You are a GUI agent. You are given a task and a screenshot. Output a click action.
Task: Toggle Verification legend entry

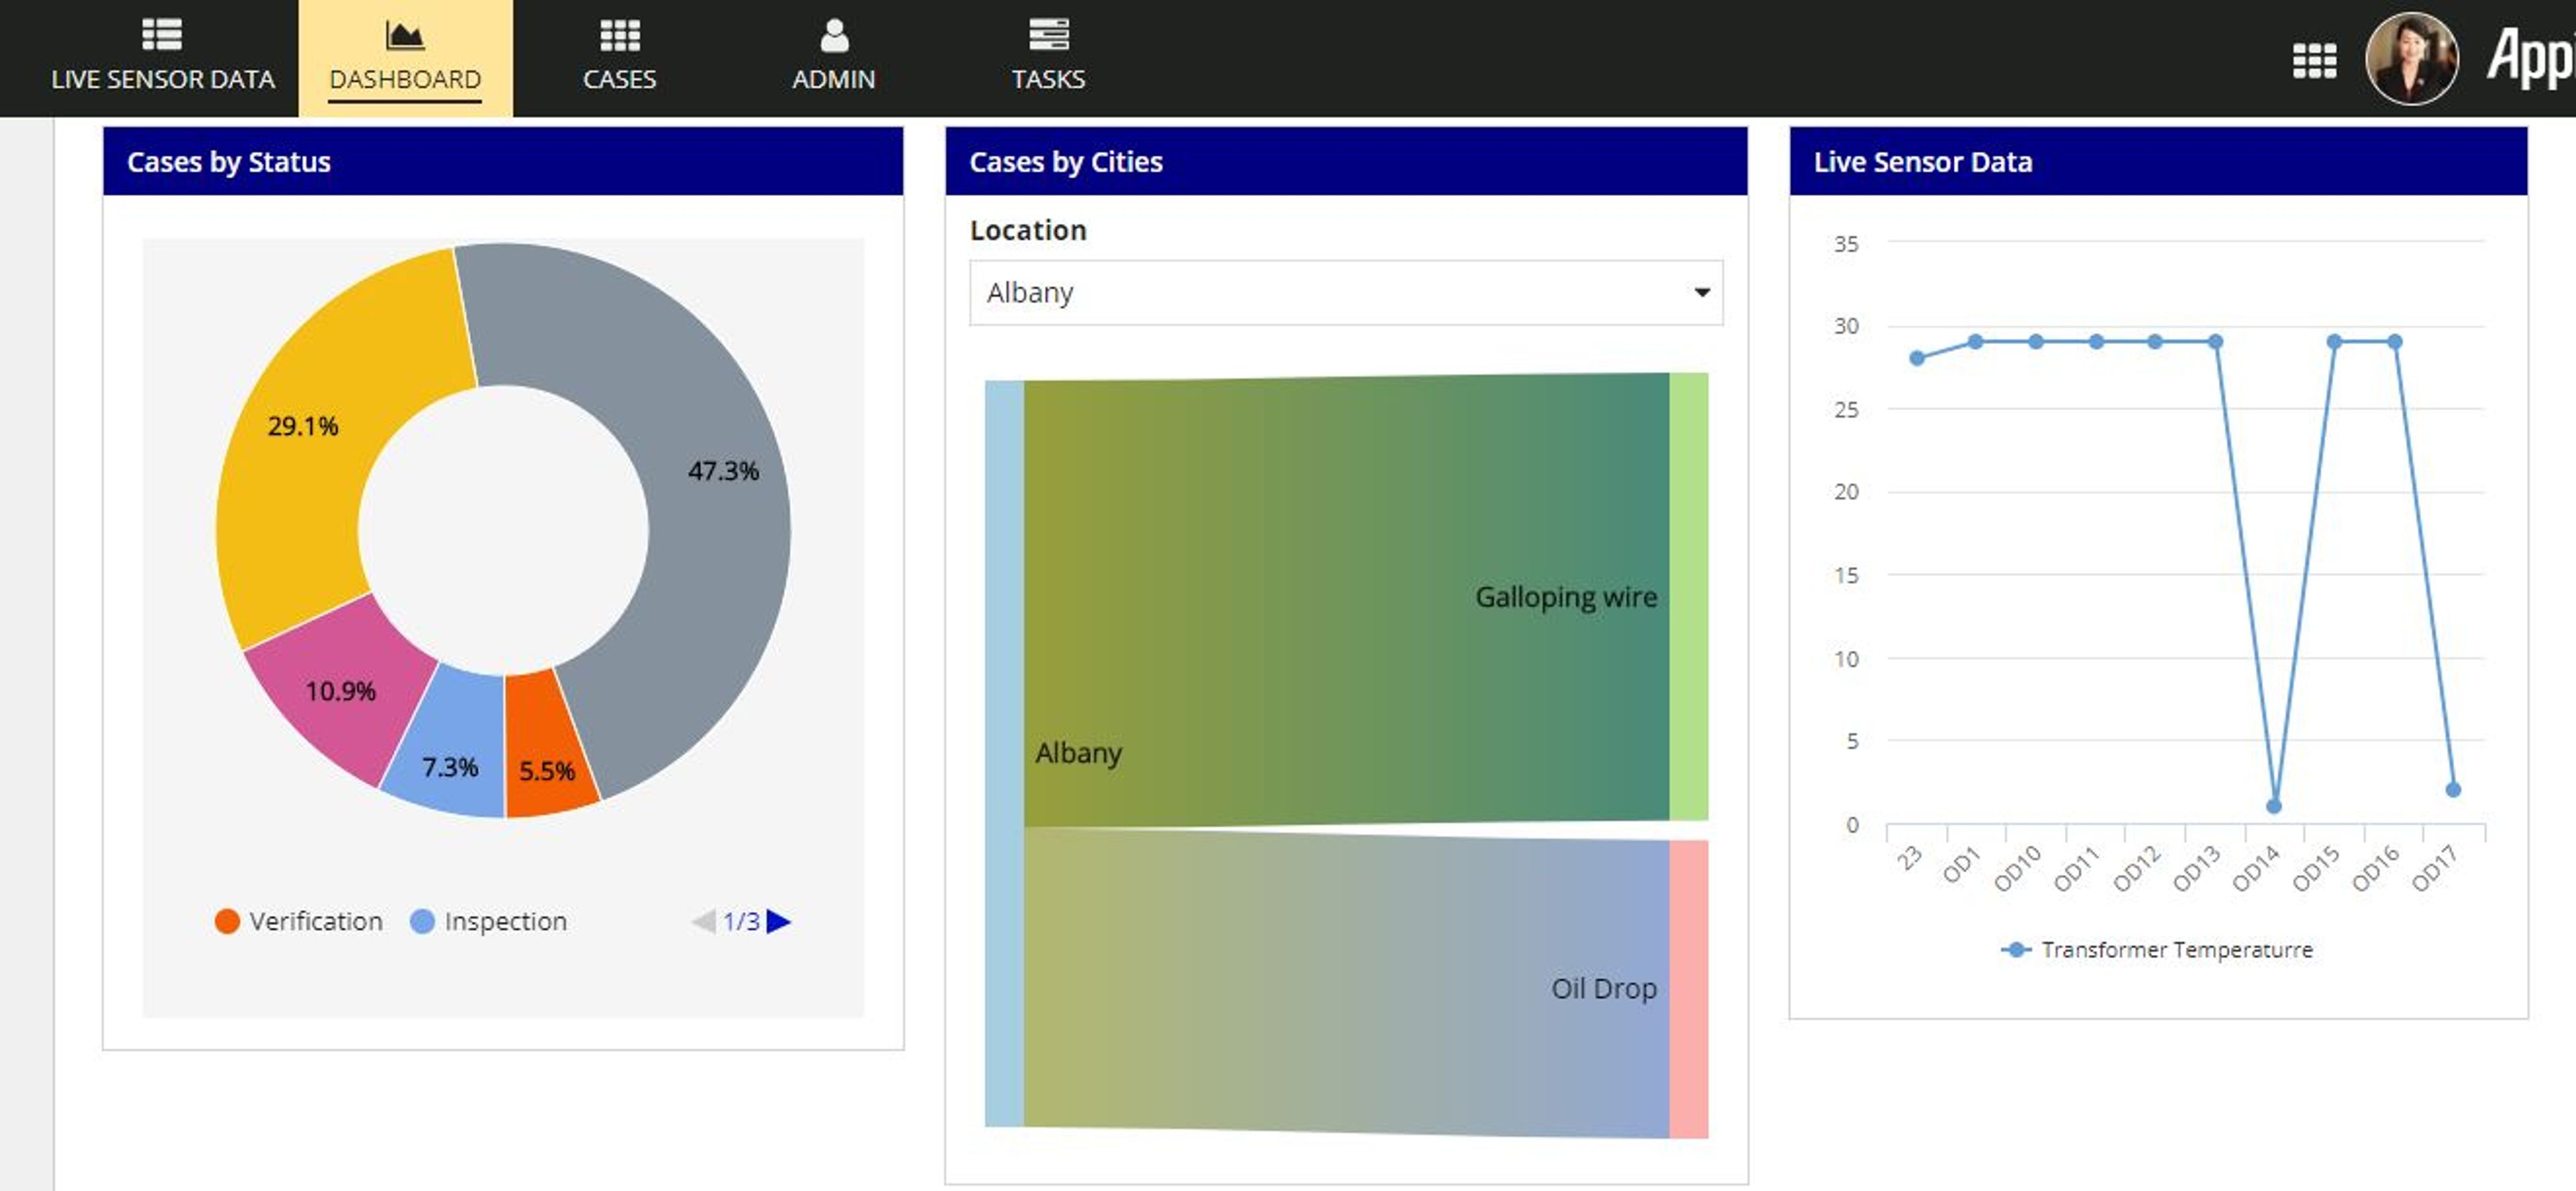point(299,921)
